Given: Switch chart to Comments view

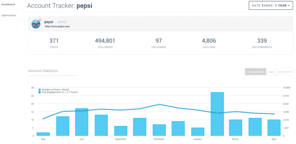Looking at the screenshot, I should pos(284,72).
